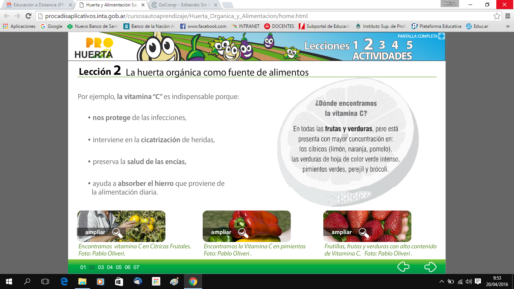Open the Google bookmark
This screenshot has width=514, height=289.
point(52,26)
